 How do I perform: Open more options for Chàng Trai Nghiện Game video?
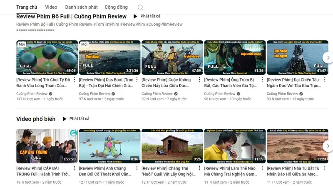pyautogui.click(x=262, y=168)
